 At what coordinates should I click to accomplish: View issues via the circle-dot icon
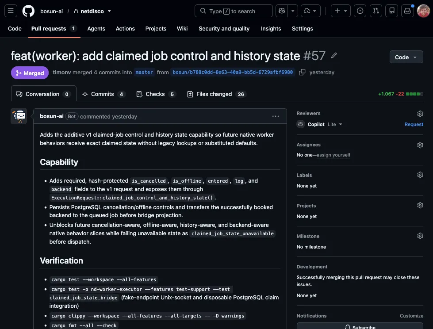(x=360, y=11)
